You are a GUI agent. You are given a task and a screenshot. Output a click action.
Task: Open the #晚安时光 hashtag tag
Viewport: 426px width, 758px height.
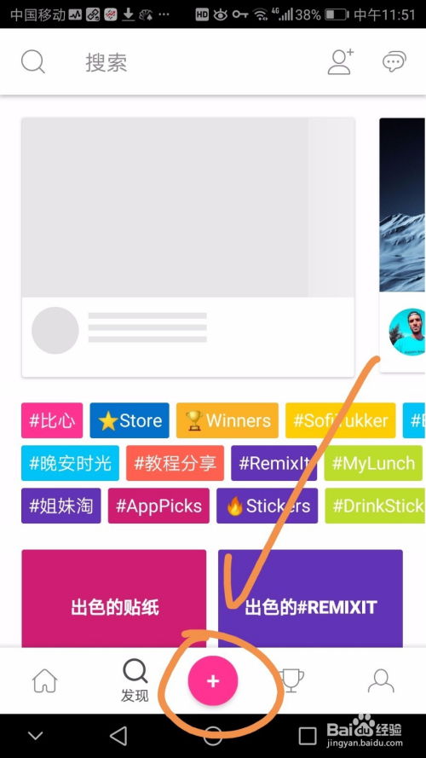[x=70, y=463]
